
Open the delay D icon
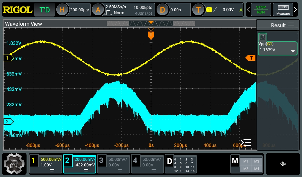[x=163, y=10]
